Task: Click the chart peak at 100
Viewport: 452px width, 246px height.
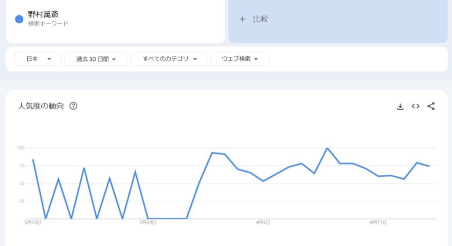Action: (327, 148)
